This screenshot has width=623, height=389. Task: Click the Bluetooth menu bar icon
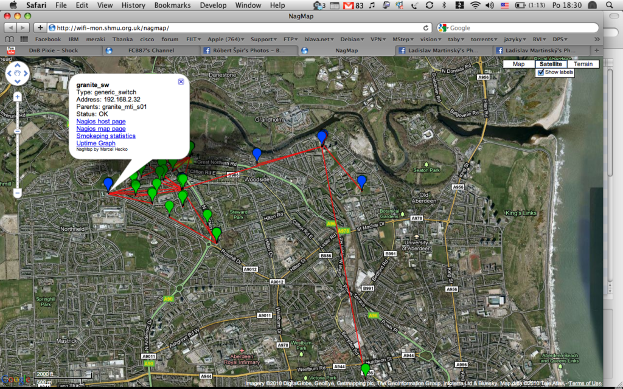[444, 5]
